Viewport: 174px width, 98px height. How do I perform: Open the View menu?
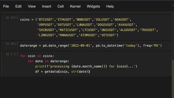(x=32, y=7)
